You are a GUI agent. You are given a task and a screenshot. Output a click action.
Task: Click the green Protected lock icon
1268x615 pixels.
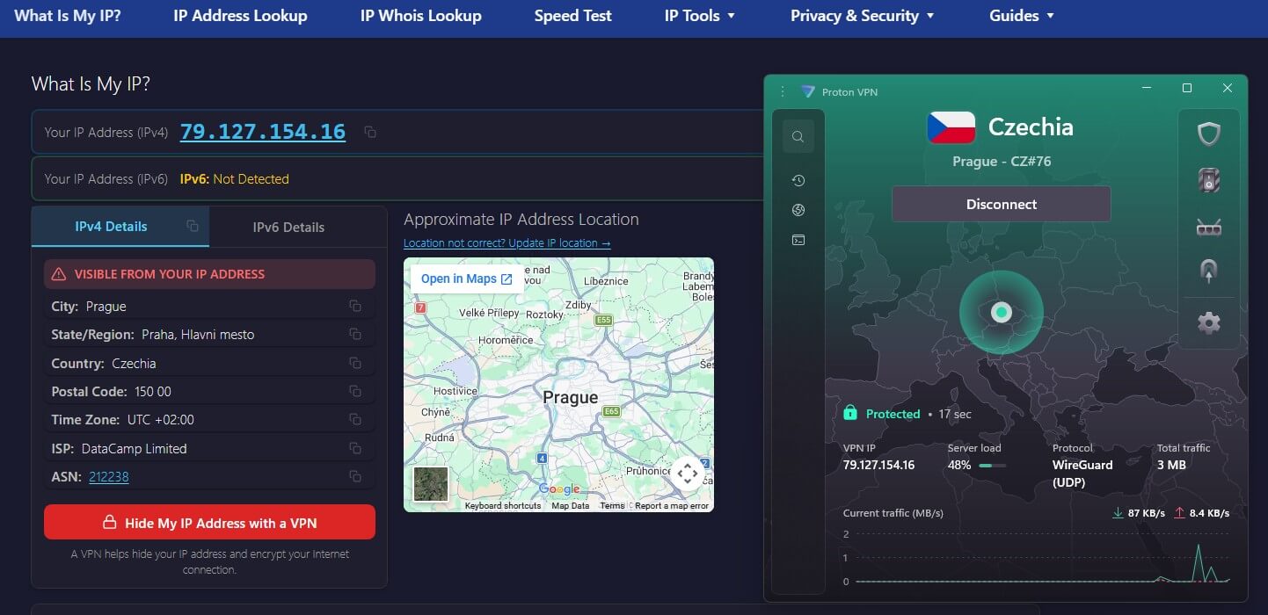850,412
